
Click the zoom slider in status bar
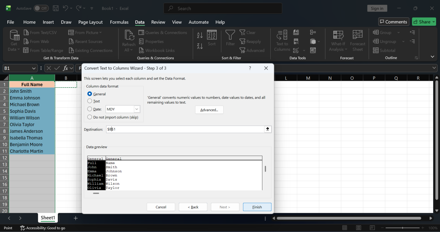point(403,228)
